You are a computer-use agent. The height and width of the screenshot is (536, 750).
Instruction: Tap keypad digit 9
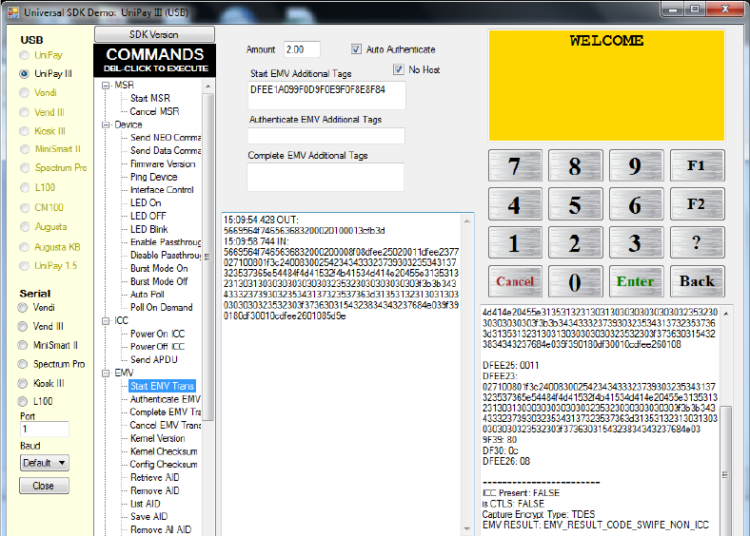point(636,165)
